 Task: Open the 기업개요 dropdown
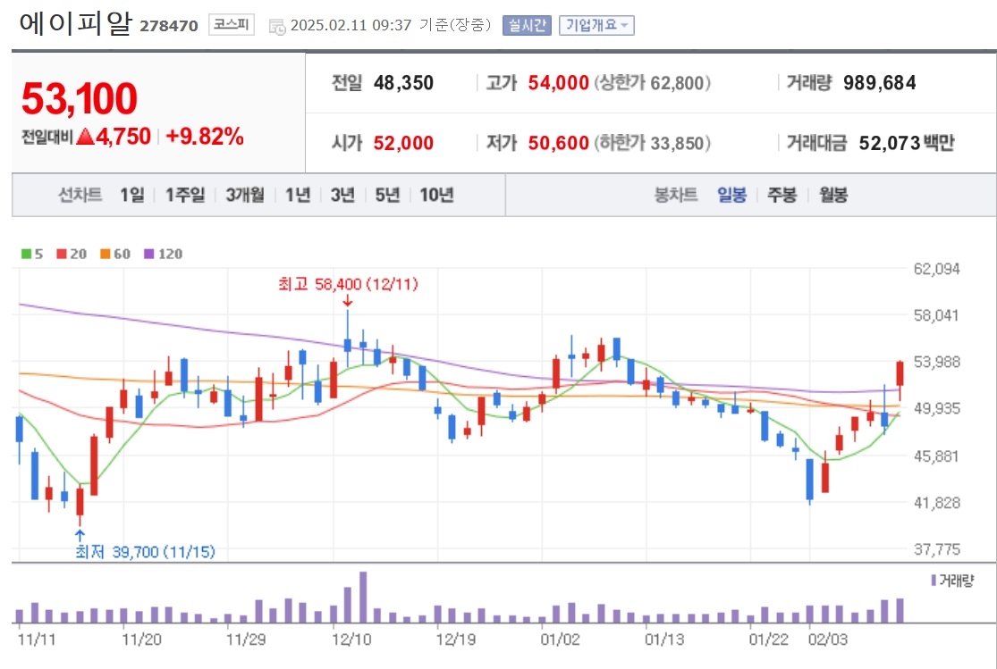[596, 25]
